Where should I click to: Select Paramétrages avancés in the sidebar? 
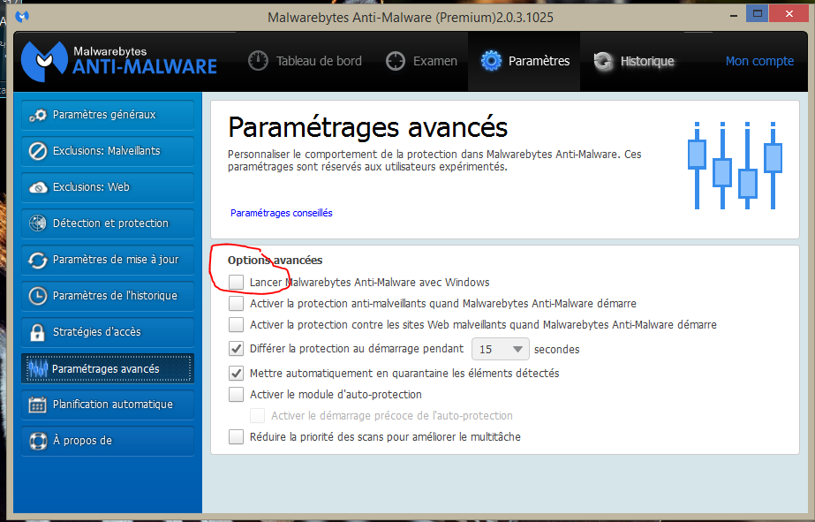click(x=108, y=368)
